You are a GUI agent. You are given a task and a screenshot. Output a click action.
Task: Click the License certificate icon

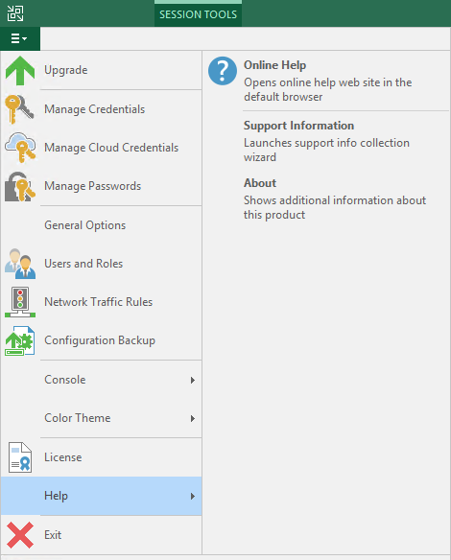20,457
